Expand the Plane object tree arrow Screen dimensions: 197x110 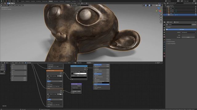[167, 13]
